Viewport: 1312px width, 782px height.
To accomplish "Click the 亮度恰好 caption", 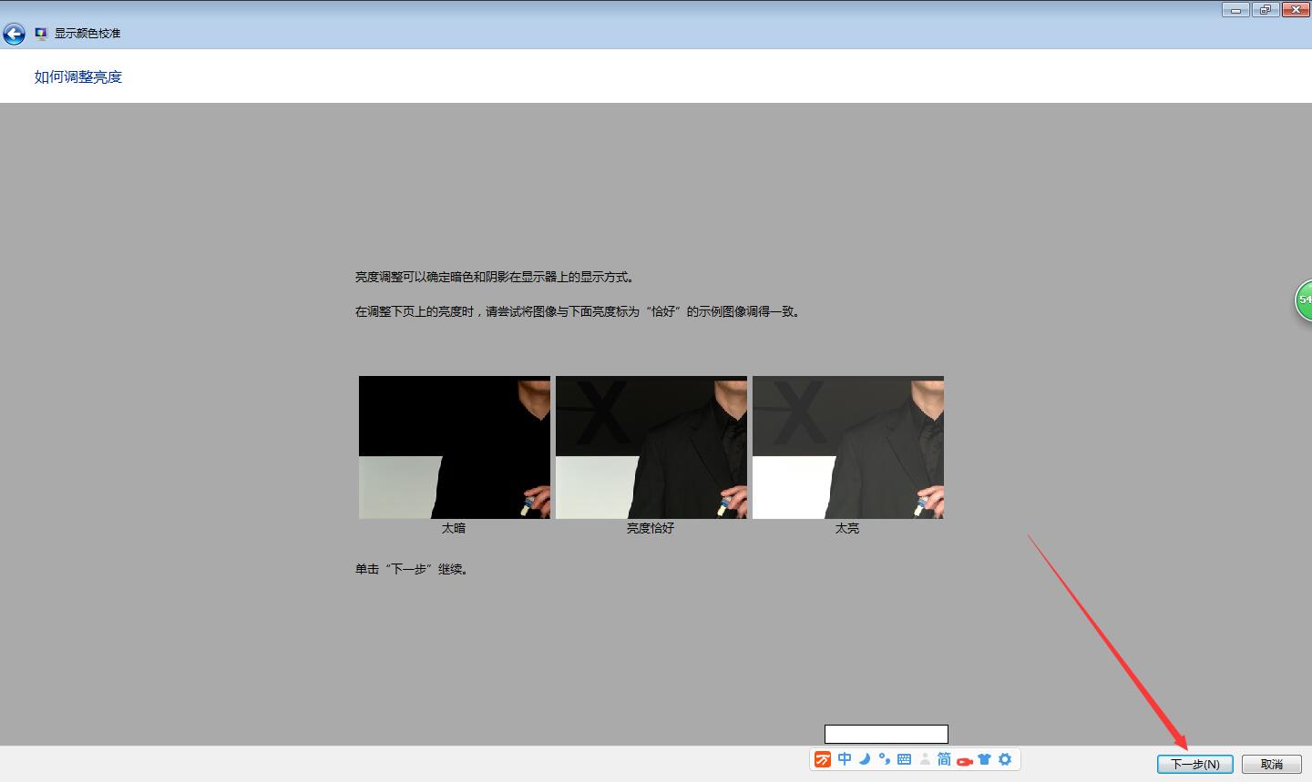I will (x=651, y=528).
